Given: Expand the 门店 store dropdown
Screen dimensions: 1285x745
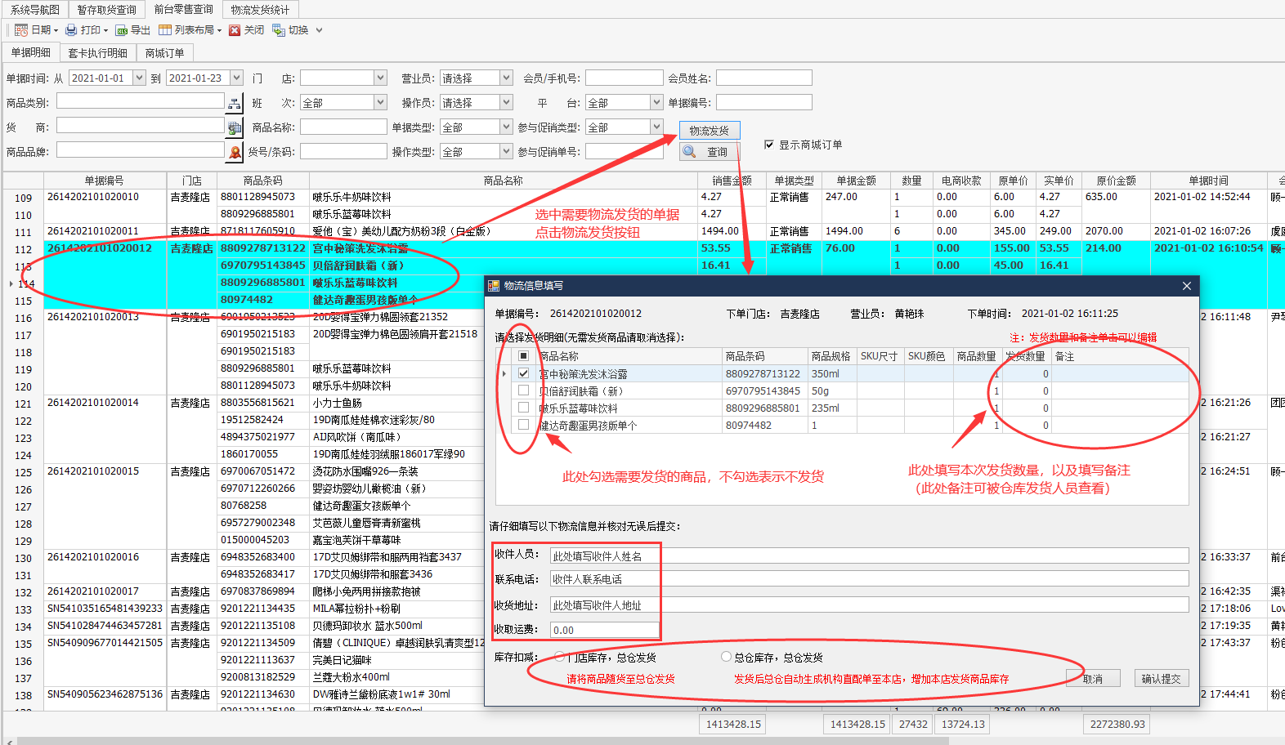Looking at the screenshot, I should pyautogui.click(x=380, y=78).
